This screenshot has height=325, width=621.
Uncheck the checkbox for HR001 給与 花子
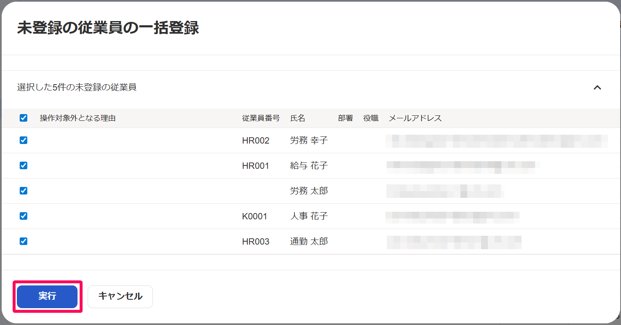24,165
